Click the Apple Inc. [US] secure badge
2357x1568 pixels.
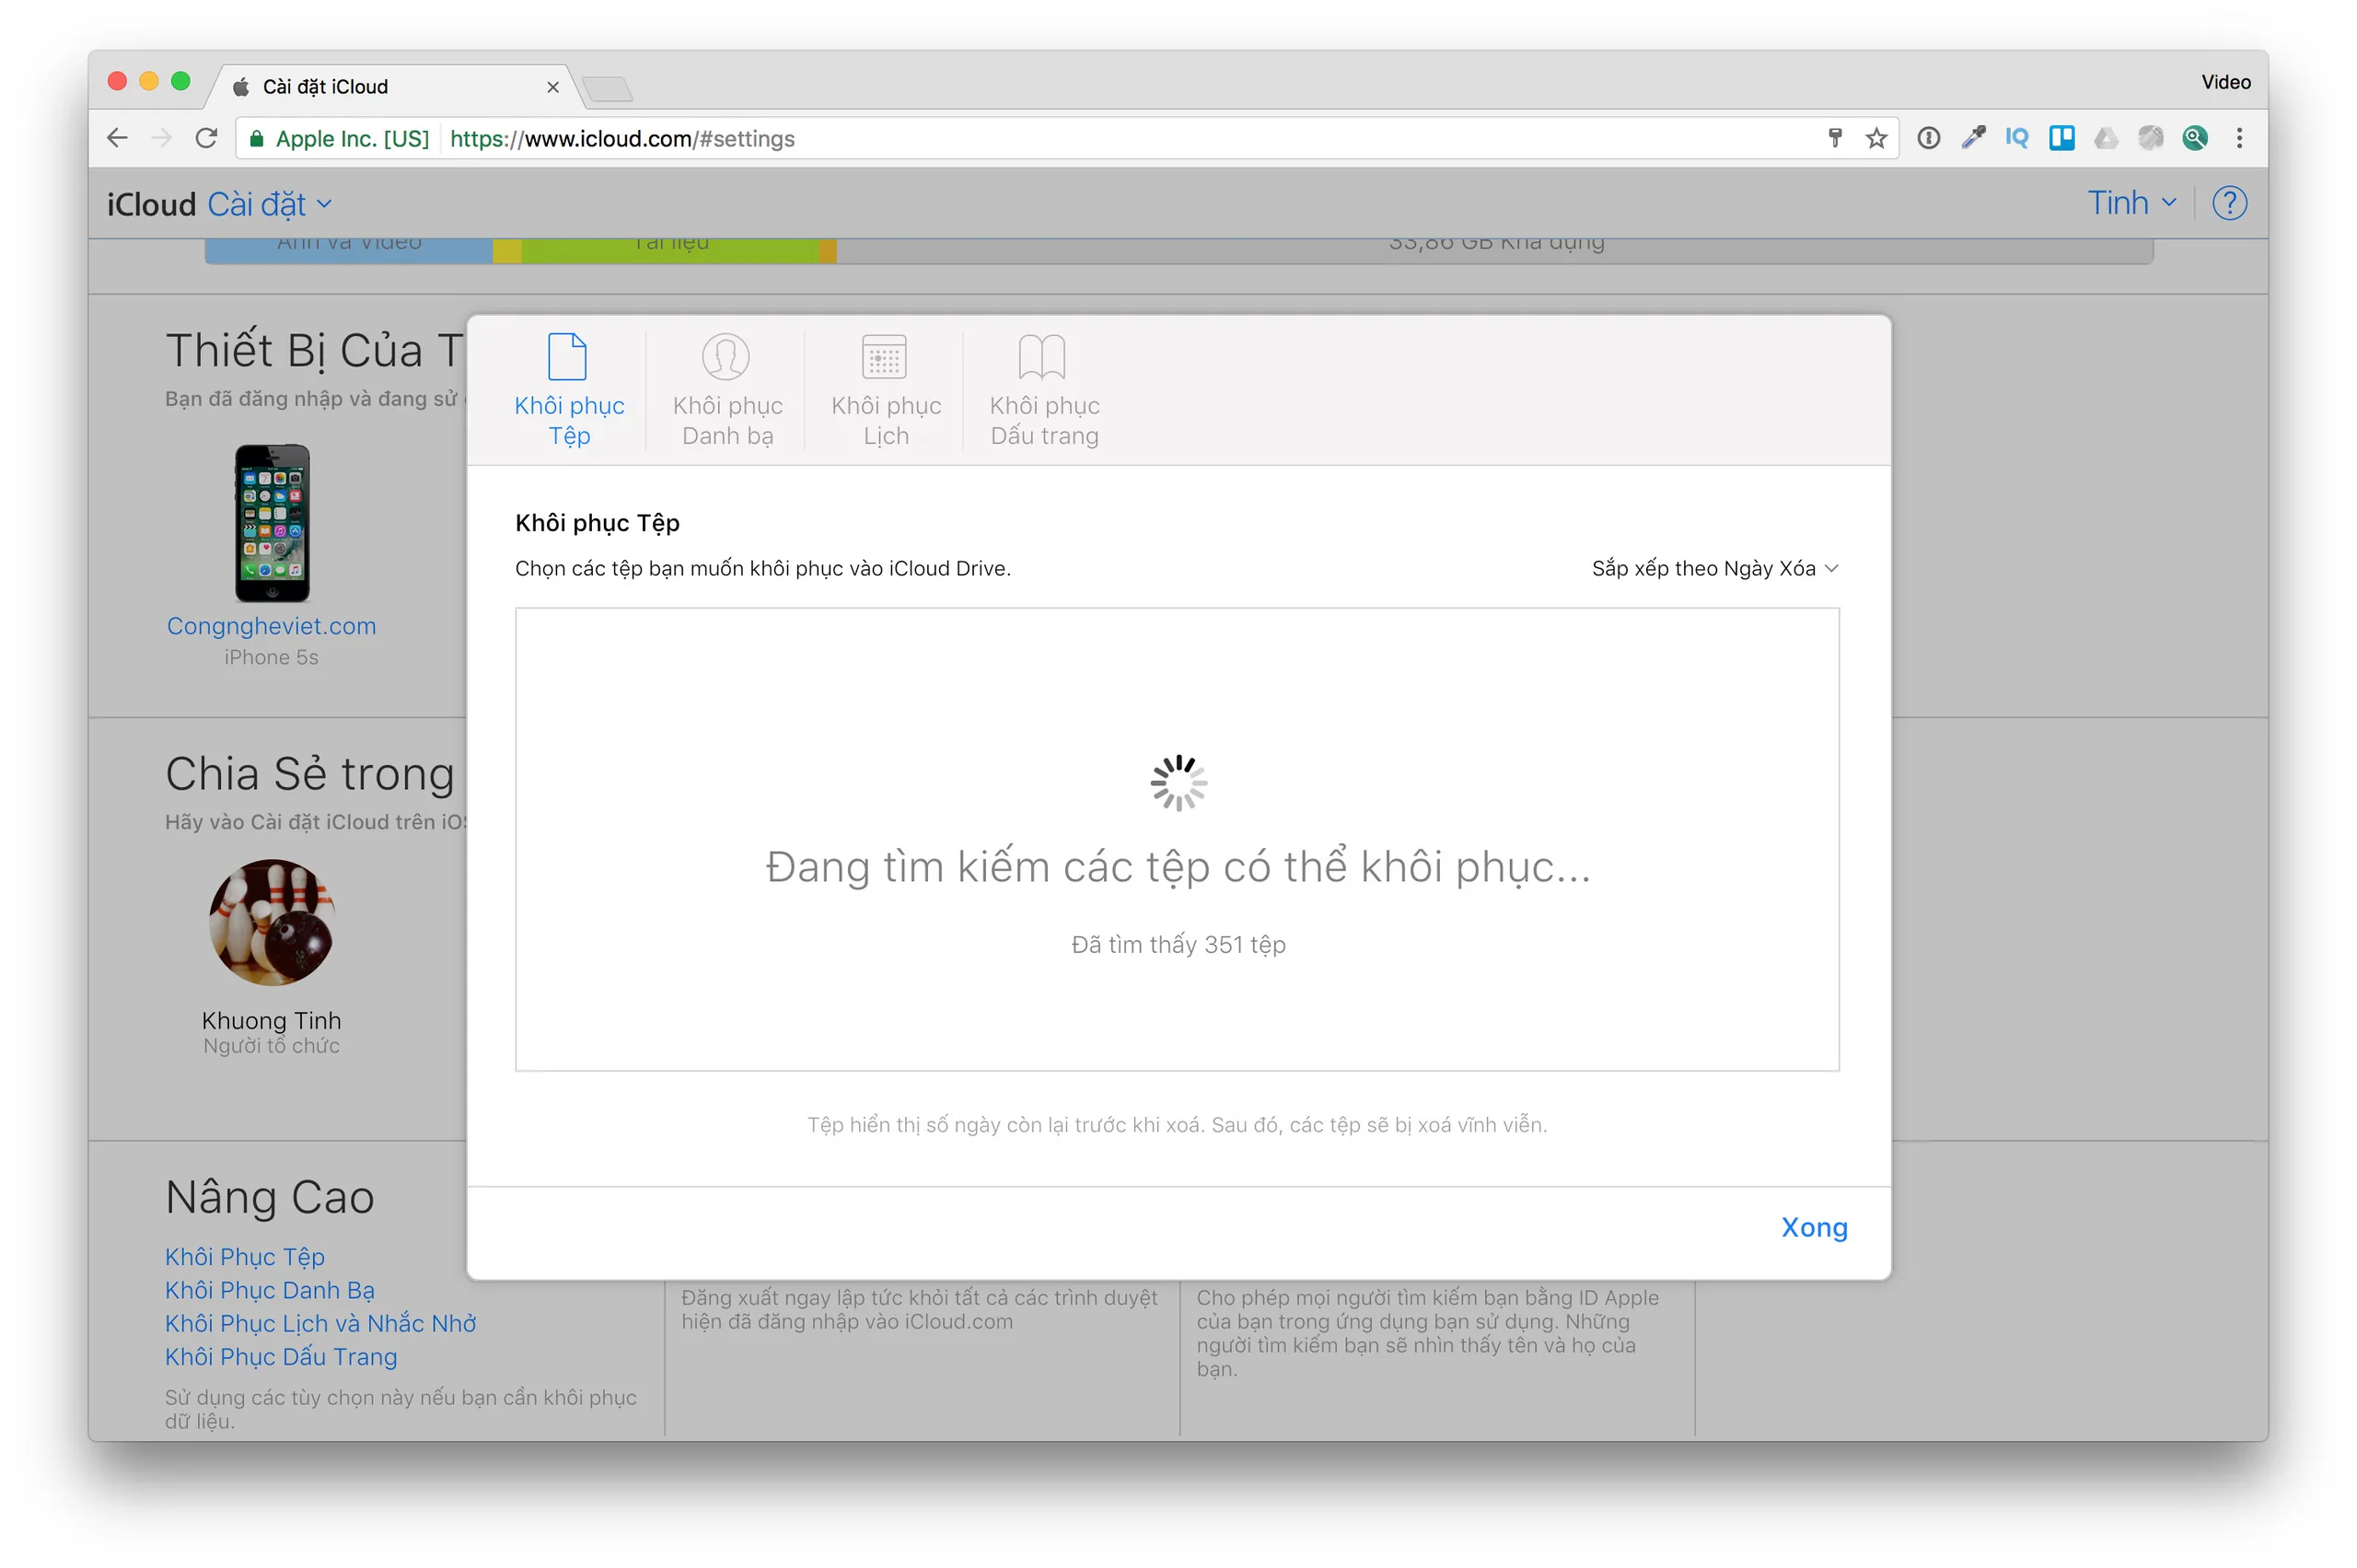tap(338, 138)
